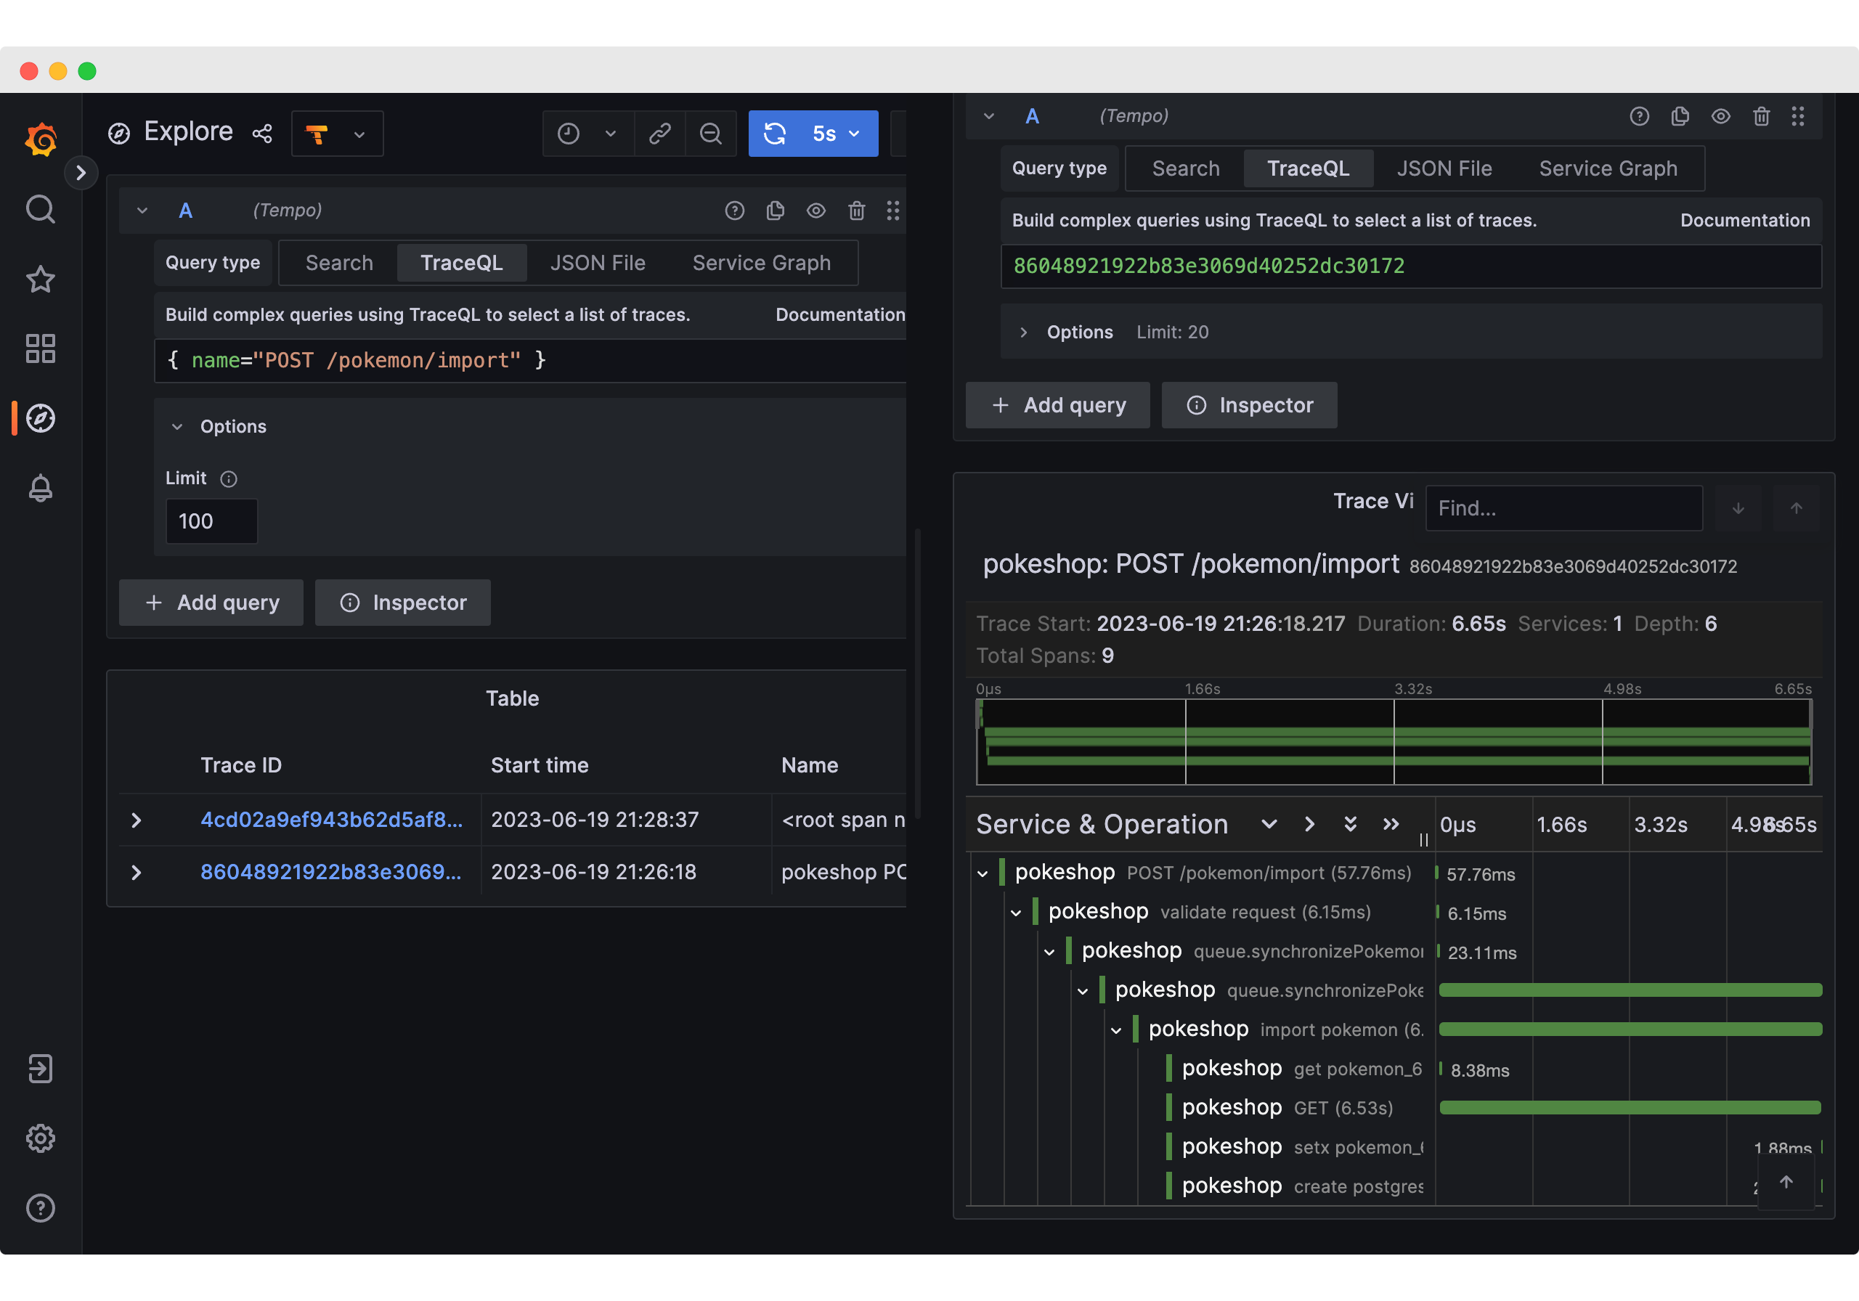The image size is (1859, 1301).
Task: Grab the left query drag handle
Action: coord(893,211)
